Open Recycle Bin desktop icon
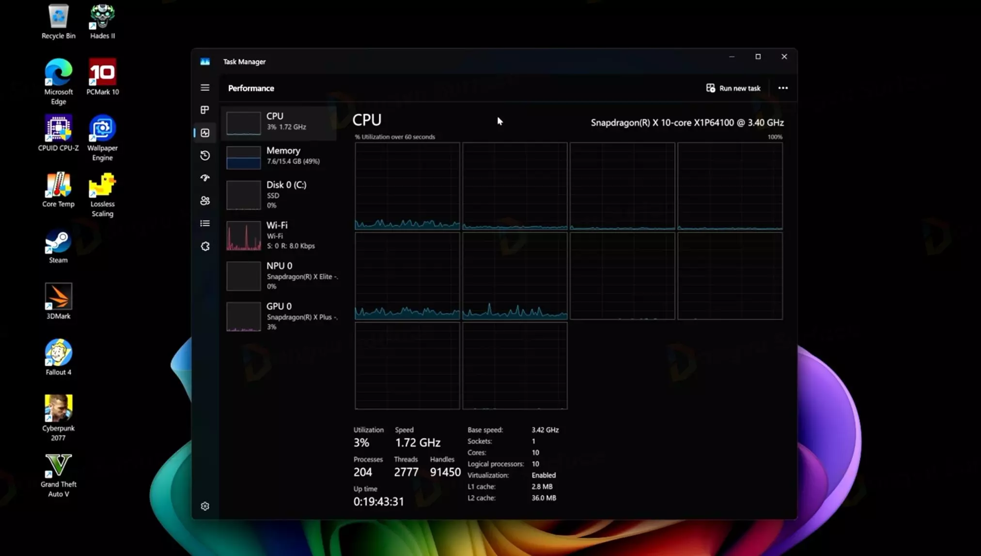981x556 pixels. coord(58,22)
